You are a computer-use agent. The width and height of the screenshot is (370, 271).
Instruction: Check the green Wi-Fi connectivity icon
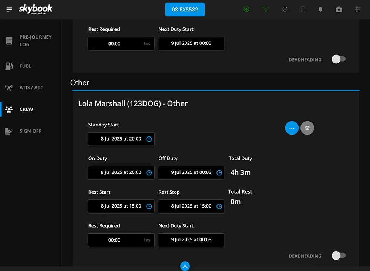click(265, 9)
